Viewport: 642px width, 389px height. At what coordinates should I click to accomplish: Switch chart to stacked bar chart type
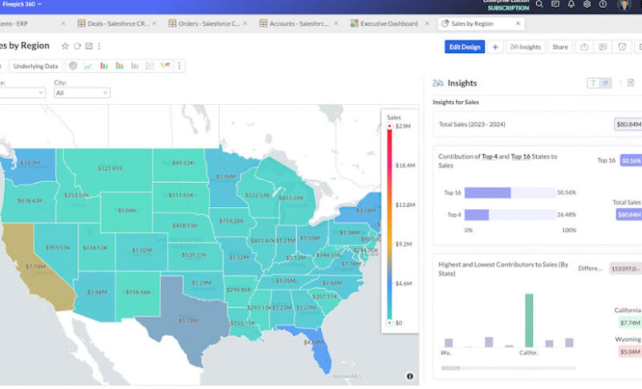[119, 66]
